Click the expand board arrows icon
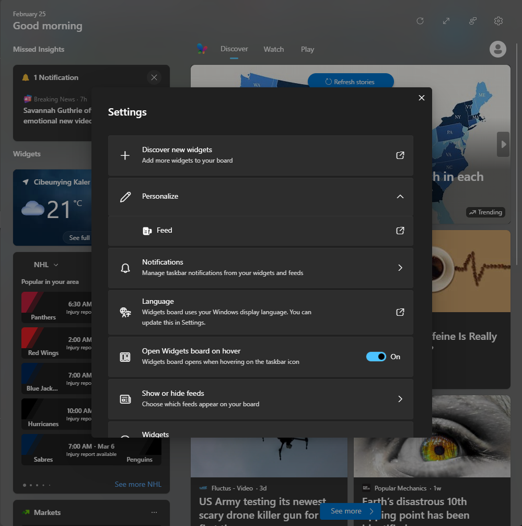The height and width of the screenshot is (526, 522). [446, 21]
